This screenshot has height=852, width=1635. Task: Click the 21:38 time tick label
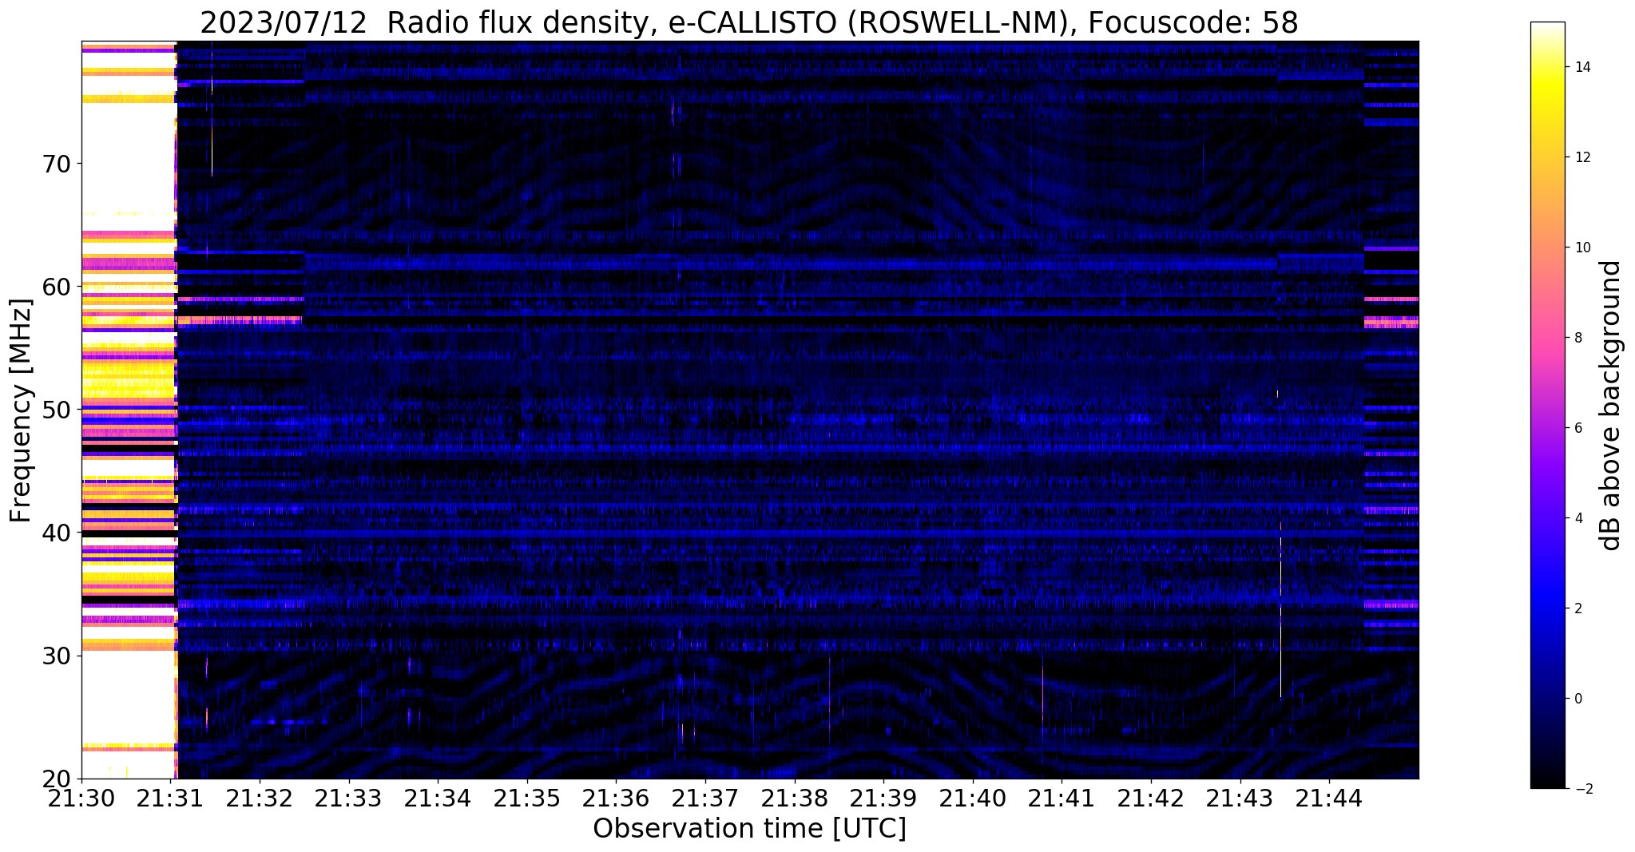pyautogui.click(x=795, y=798)
